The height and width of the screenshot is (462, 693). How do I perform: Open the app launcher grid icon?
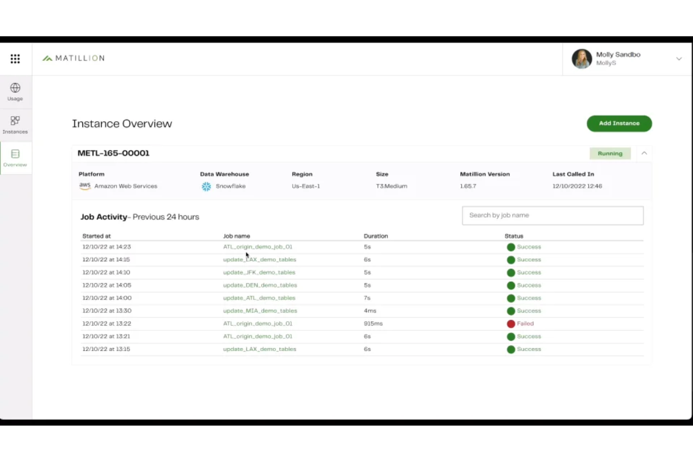click(15, 59)
